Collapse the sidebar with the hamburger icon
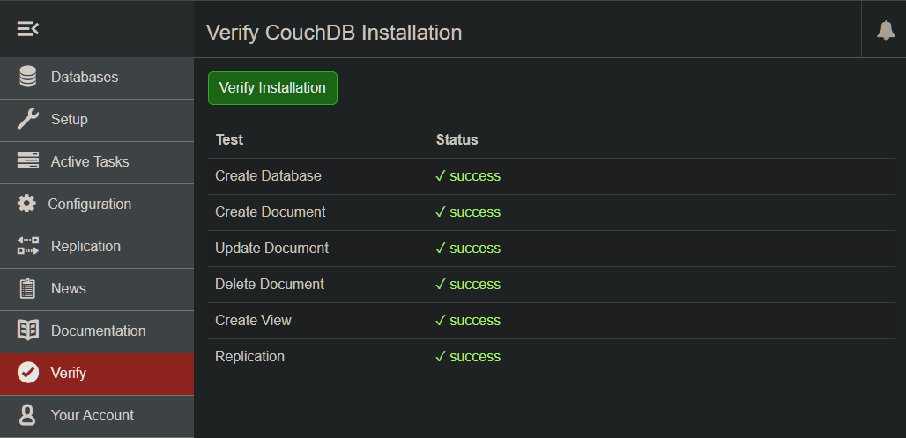 [x=28, y=29]
